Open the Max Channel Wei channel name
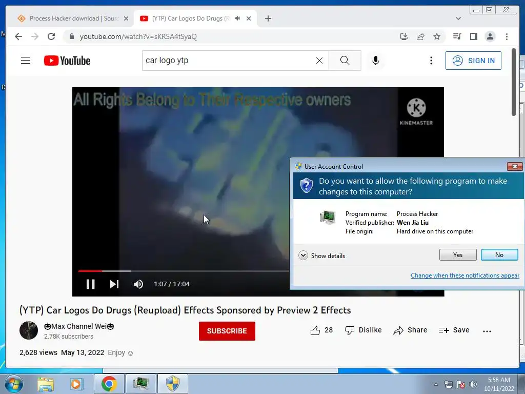The image size is (525, 394). 79,326
